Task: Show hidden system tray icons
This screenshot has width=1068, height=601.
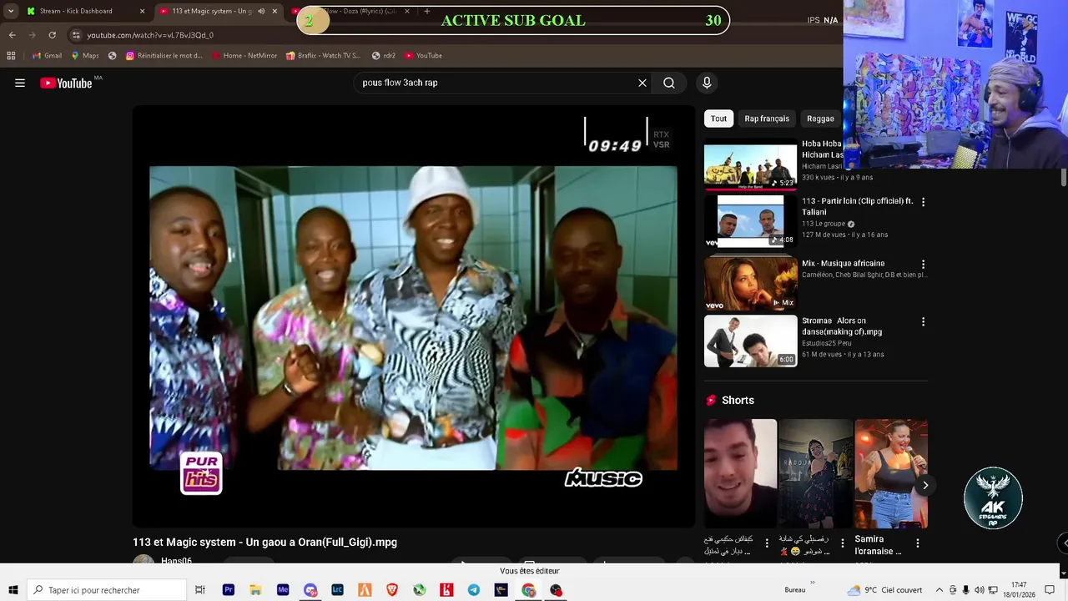Action: click(940, 590)
